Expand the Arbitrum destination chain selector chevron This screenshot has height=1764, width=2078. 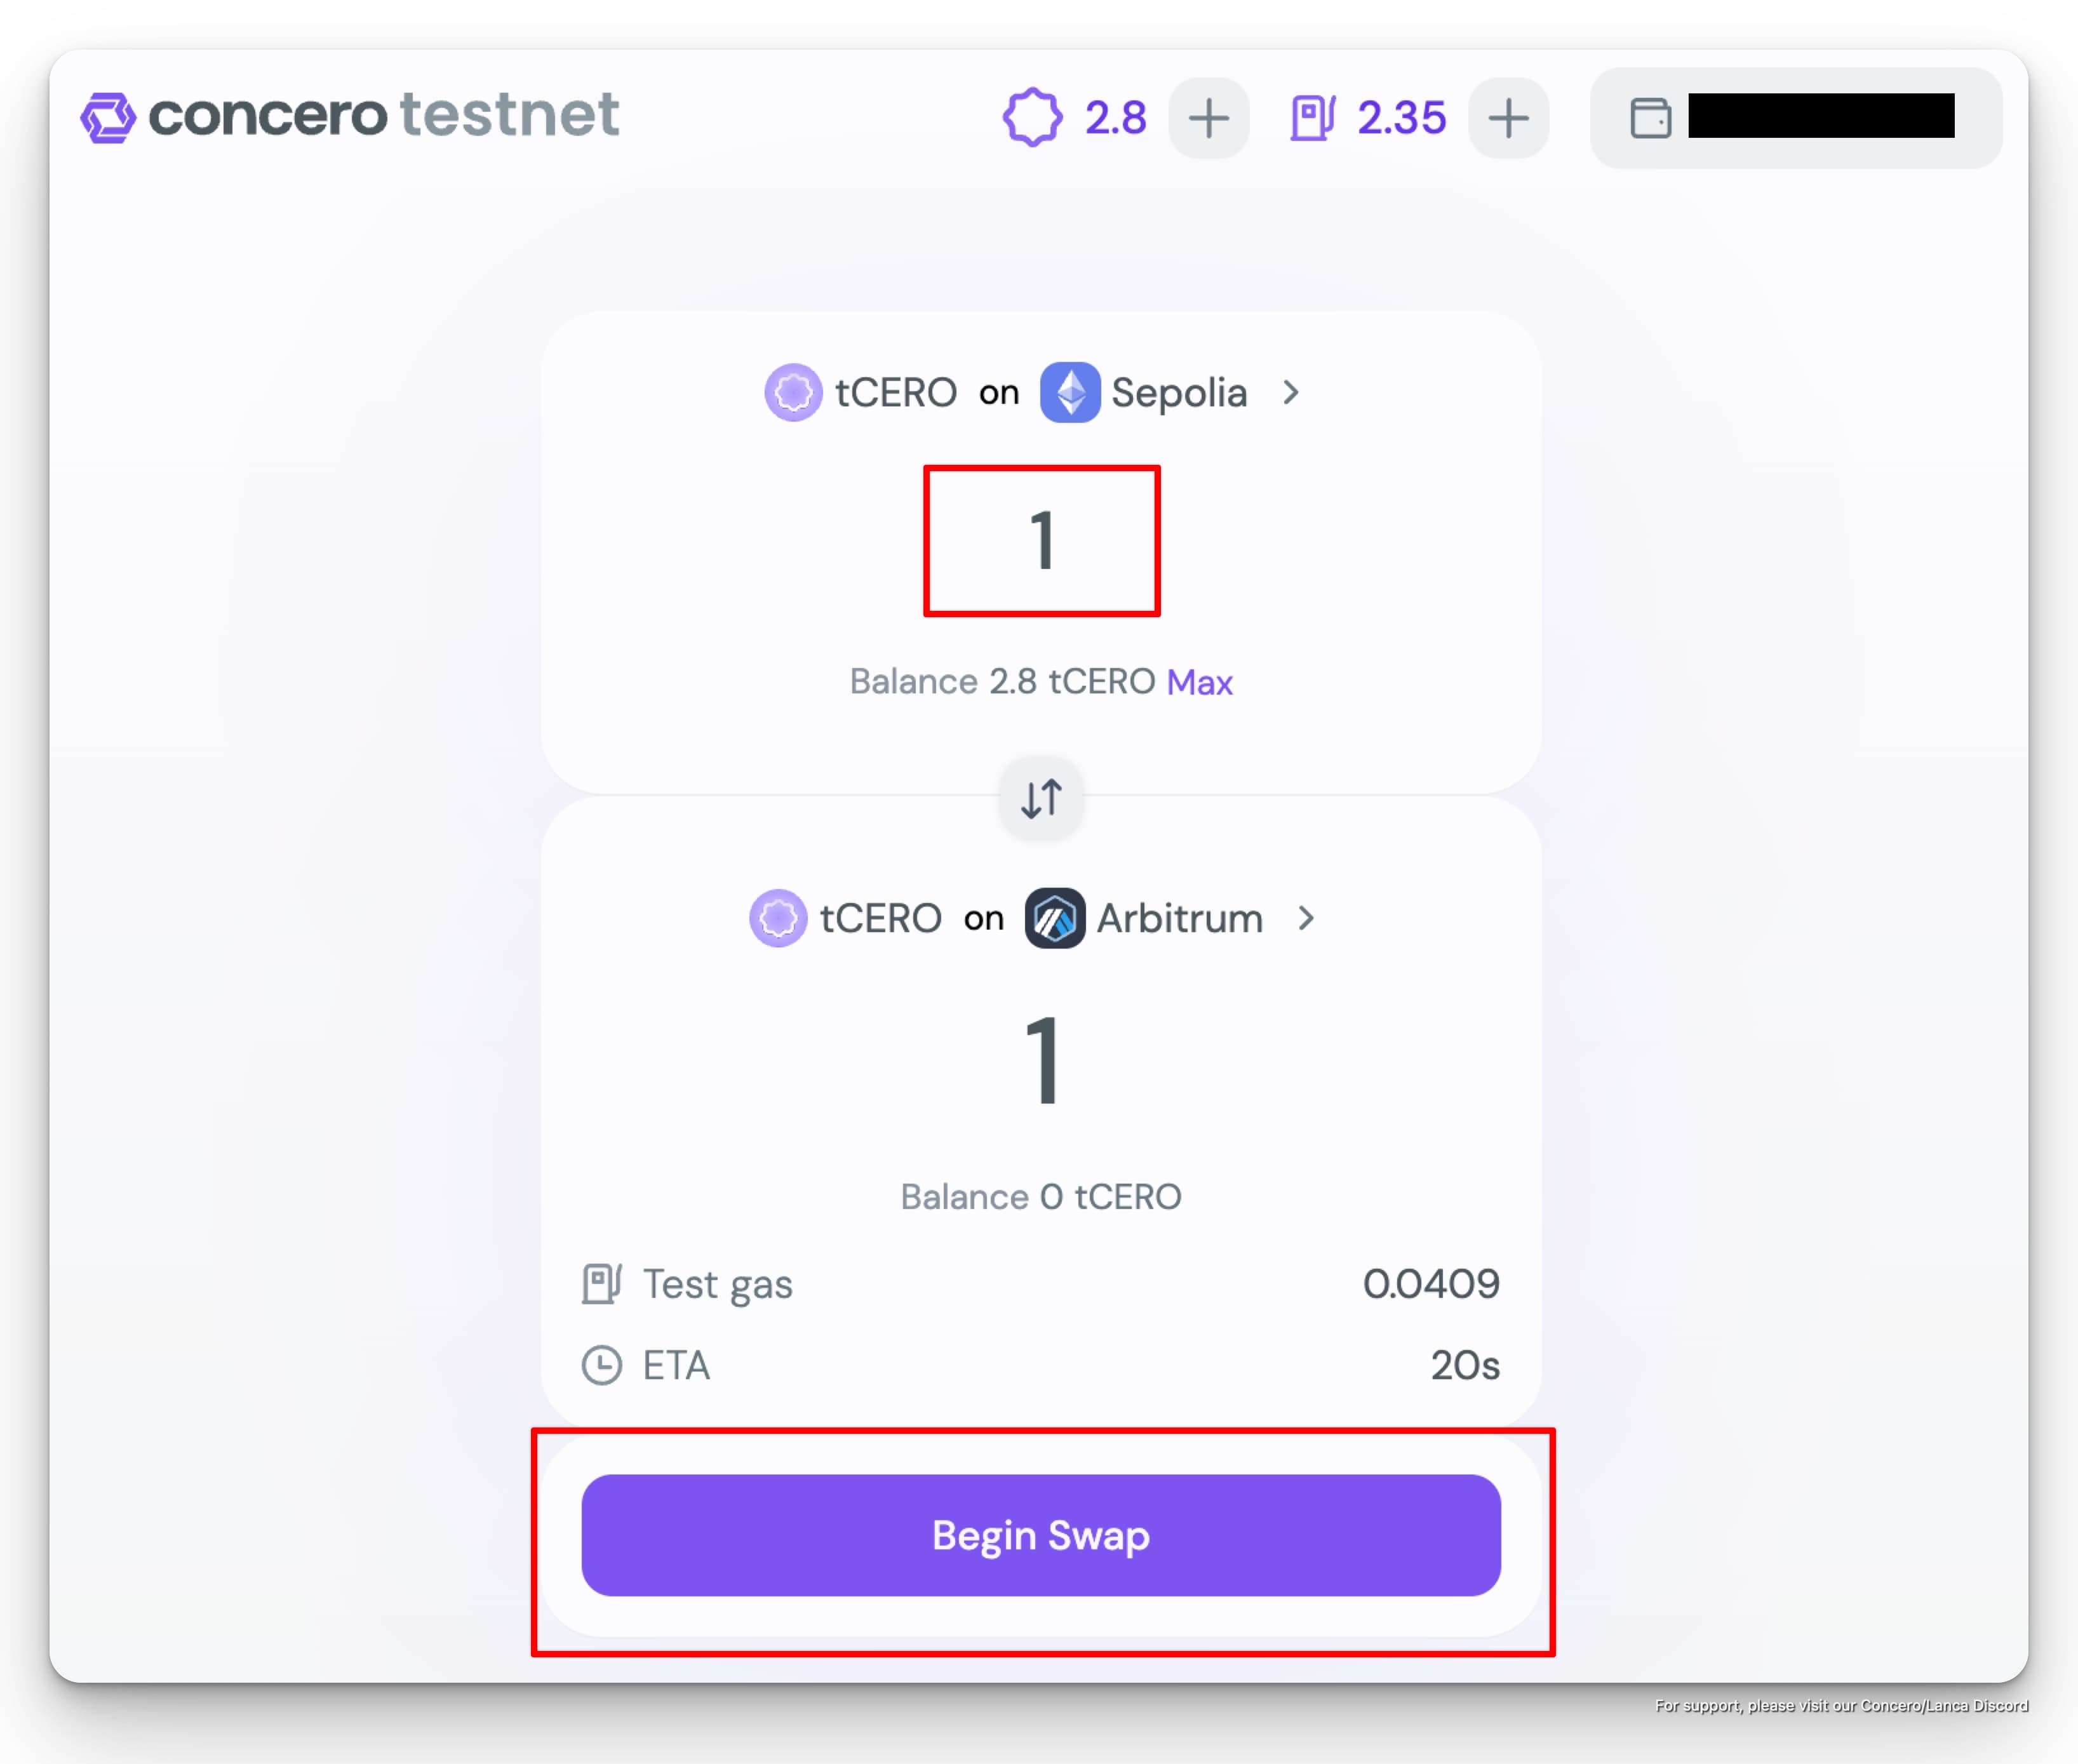pyautogui.click(x=1306, y=918)
